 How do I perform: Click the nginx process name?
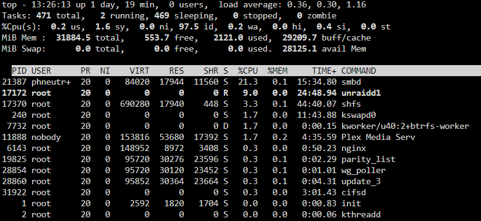tap(354, 148)
